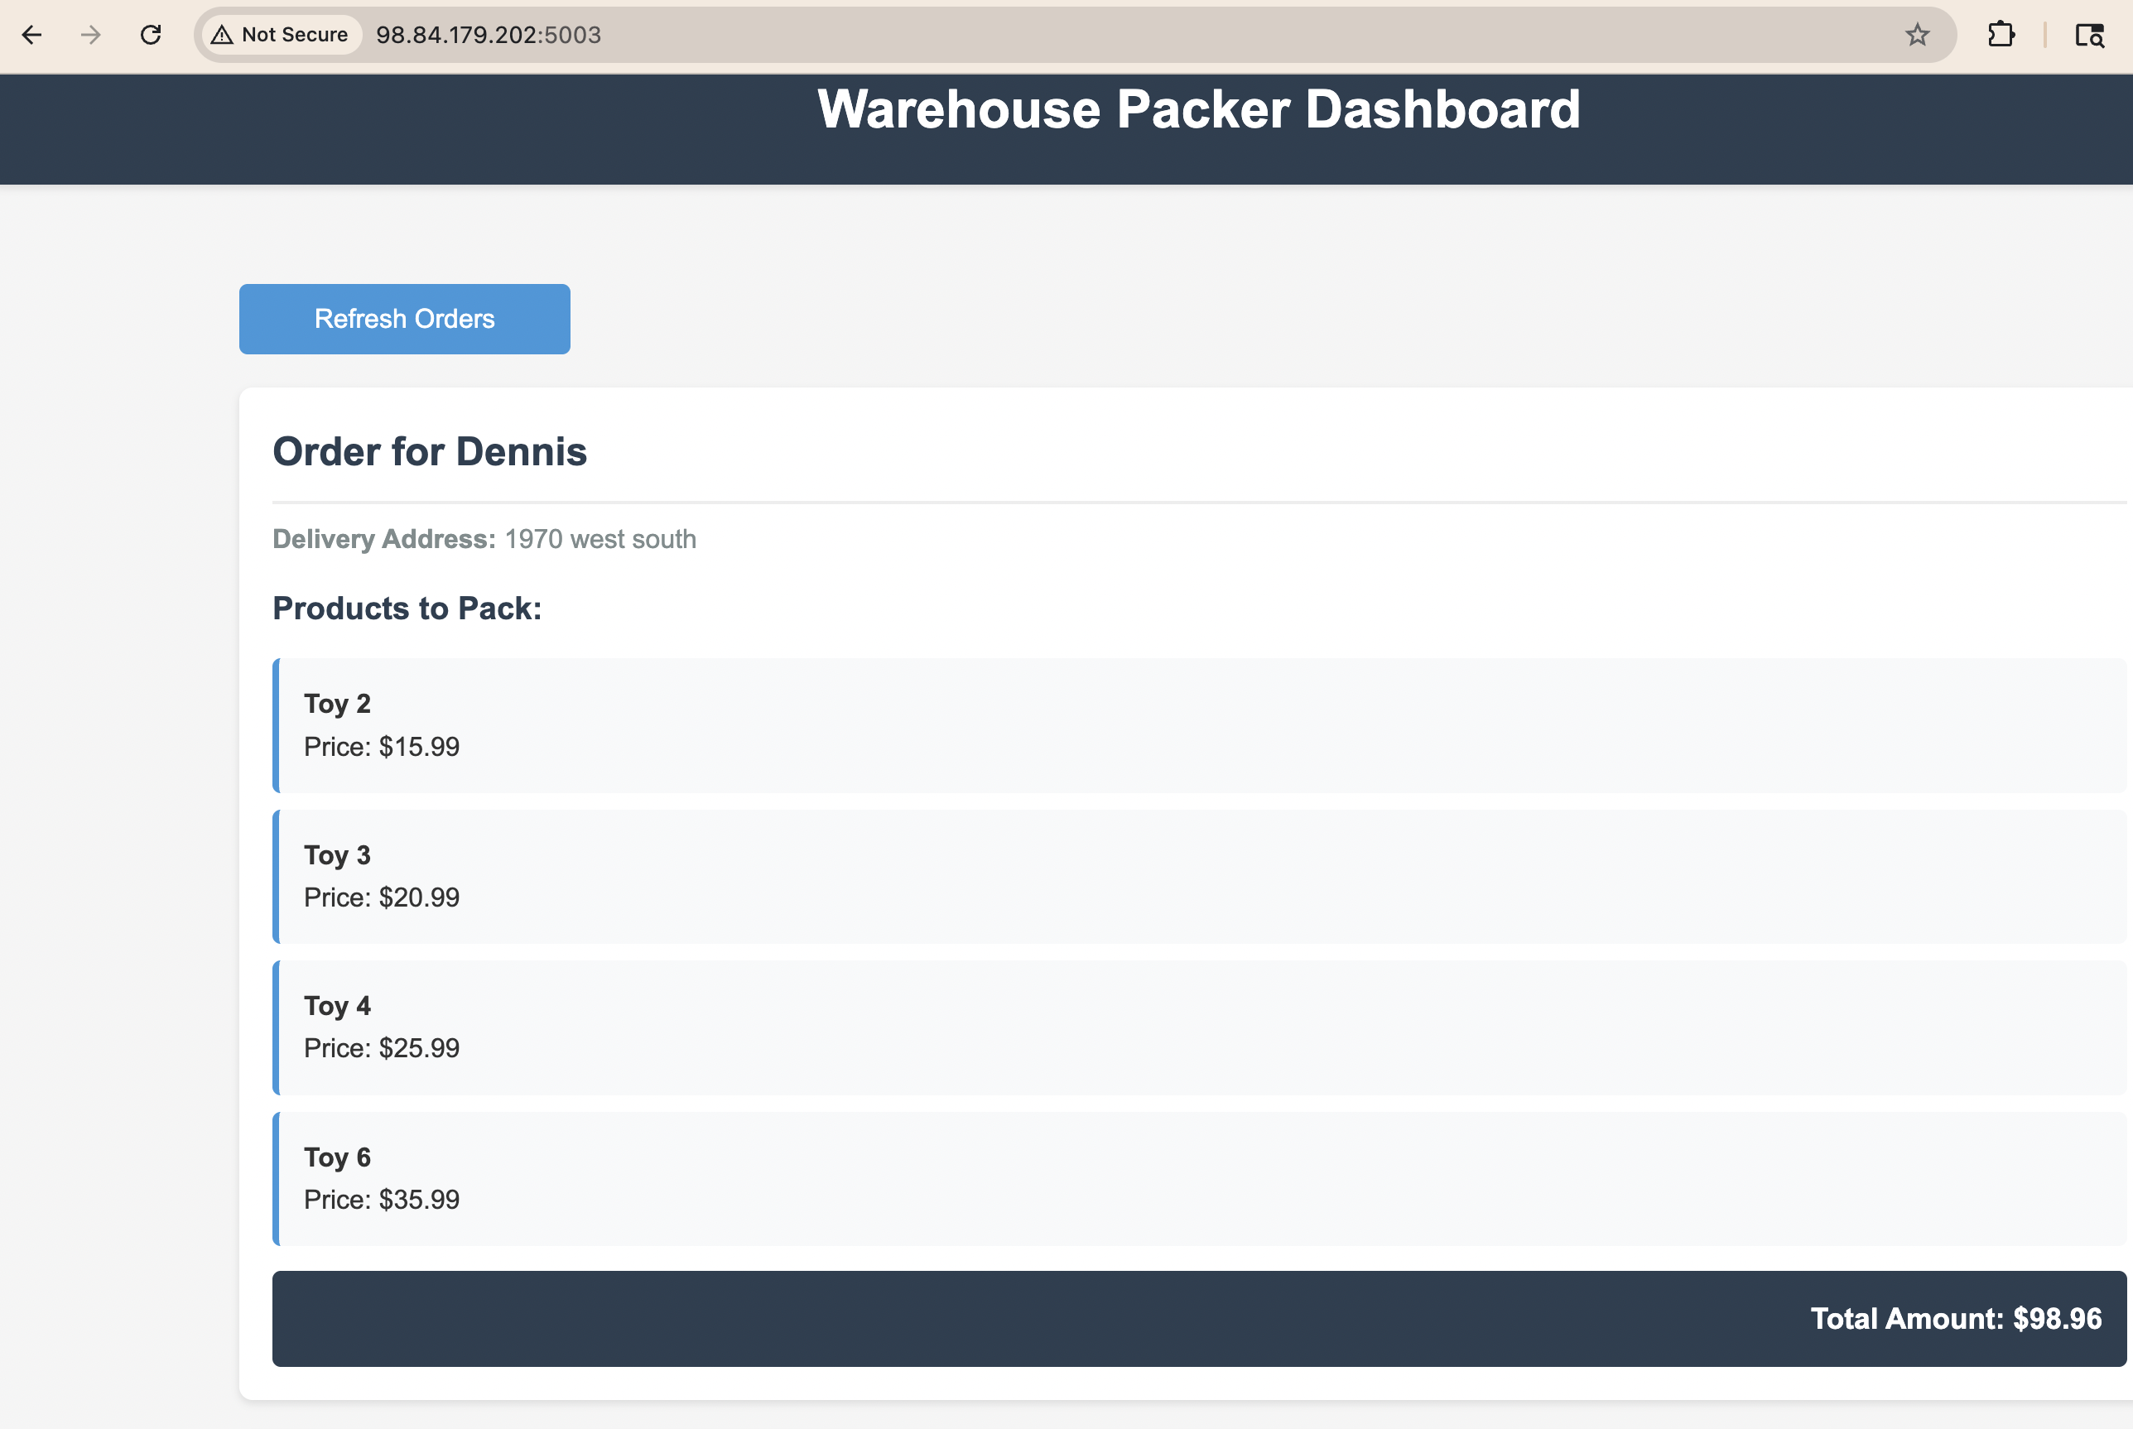Click the Products to Pack heading
This screenshot has width=2133, height=1429.
(407, 608)
